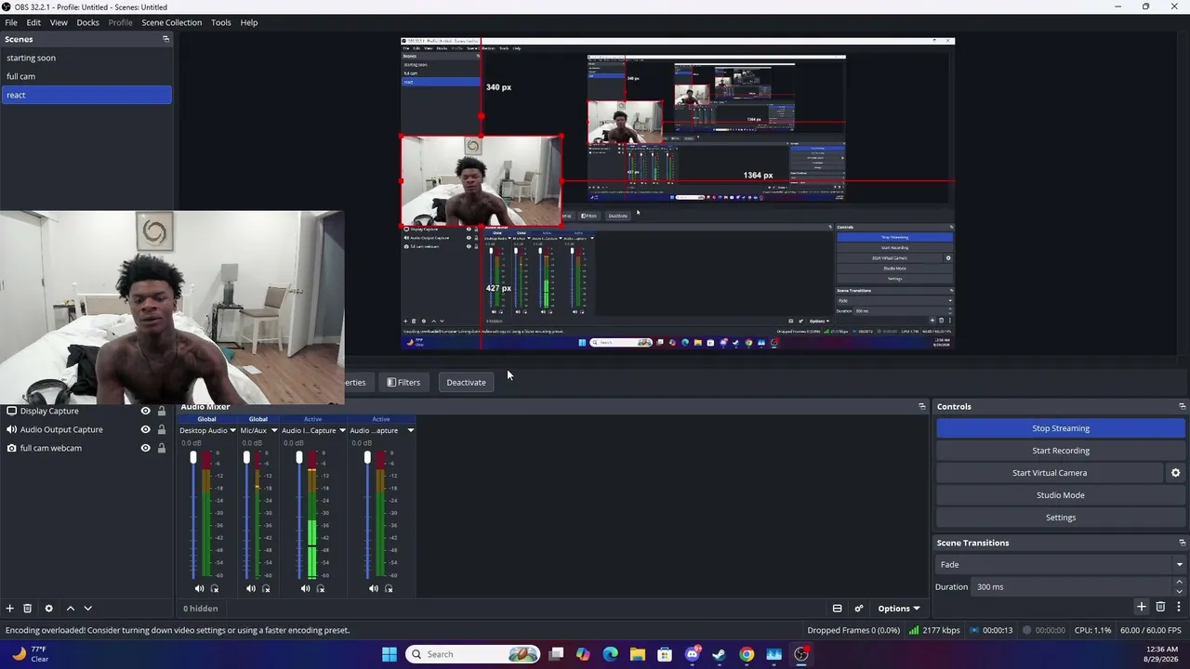Open the Scene Collection menu
This screenshot has height=669, width=1190.
171,22
